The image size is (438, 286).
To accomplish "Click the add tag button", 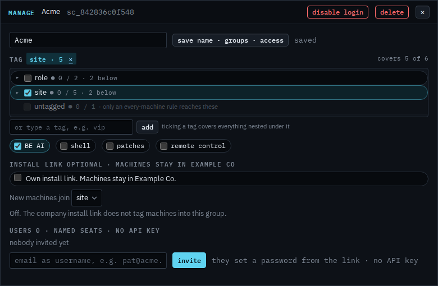I will [x=147, y=127].
